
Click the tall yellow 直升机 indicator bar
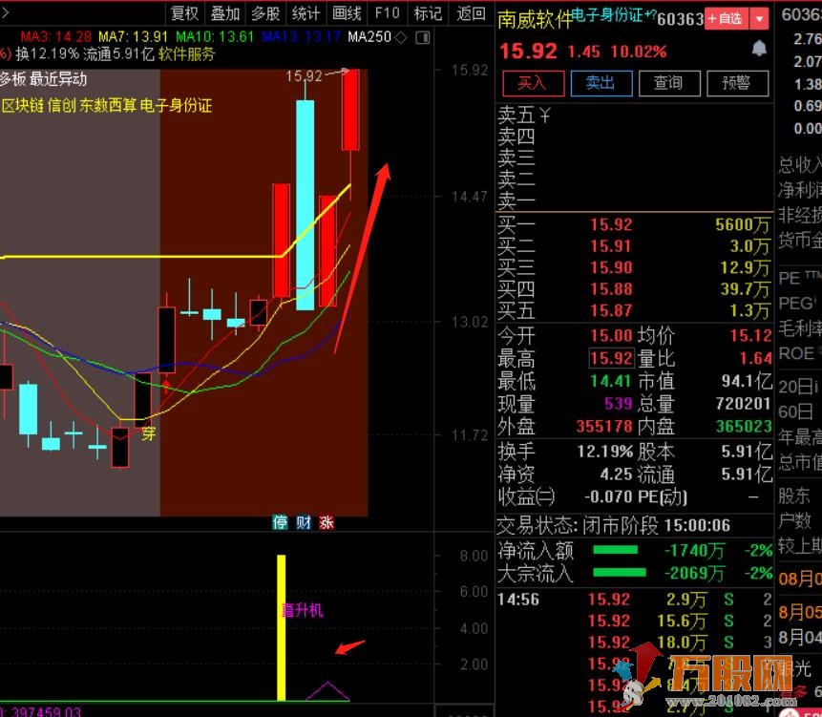pyautogui.click(x=282, y=627)
